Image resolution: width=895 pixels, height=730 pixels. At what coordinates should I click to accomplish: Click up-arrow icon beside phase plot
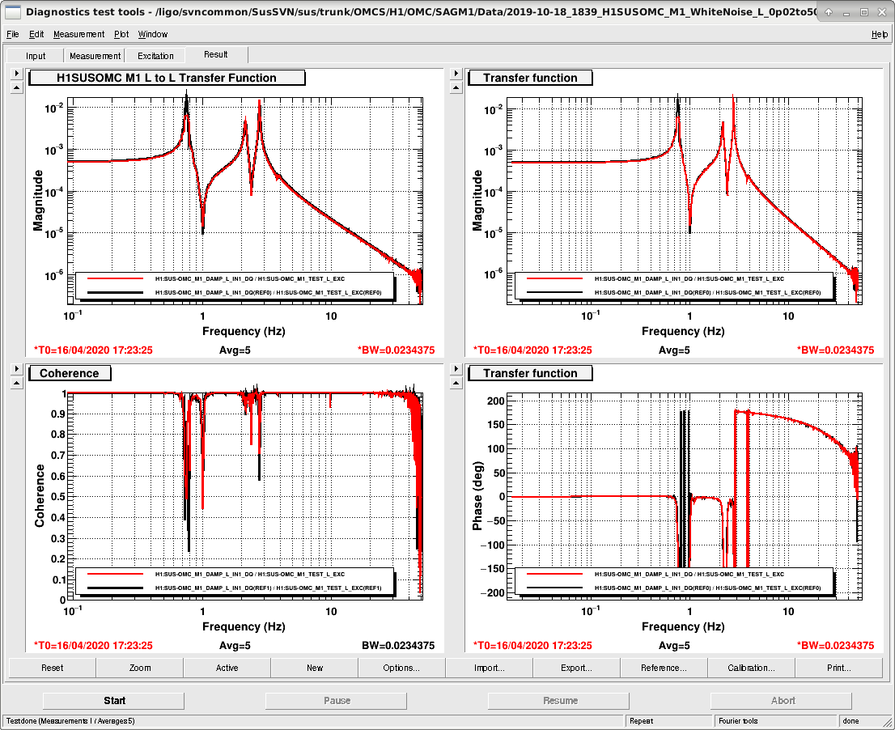456,383
